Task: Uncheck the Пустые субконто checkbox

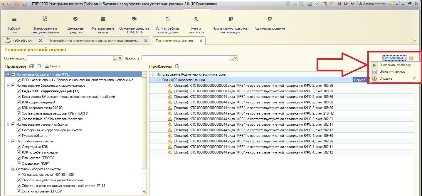Action: point(19,136)
